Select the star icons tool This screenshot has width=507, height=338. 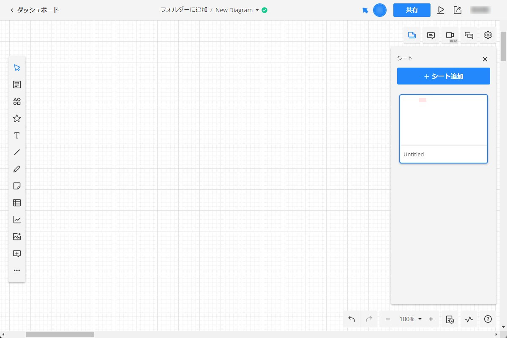[17, 118]
